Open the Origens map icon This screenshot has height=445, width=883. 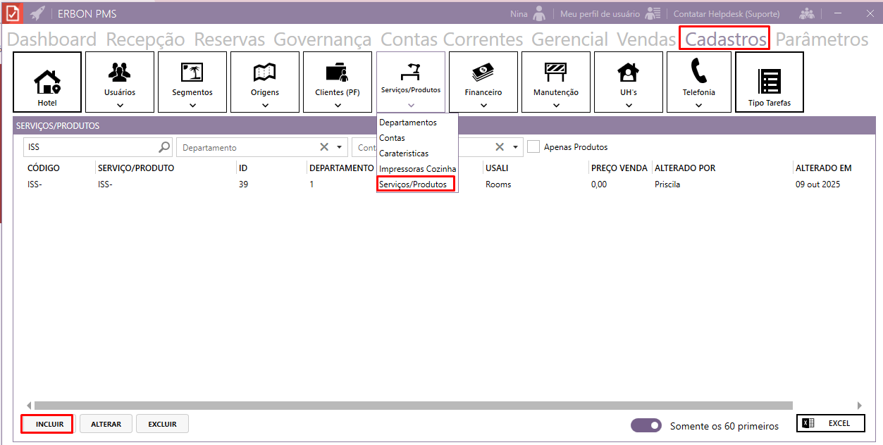265,72
